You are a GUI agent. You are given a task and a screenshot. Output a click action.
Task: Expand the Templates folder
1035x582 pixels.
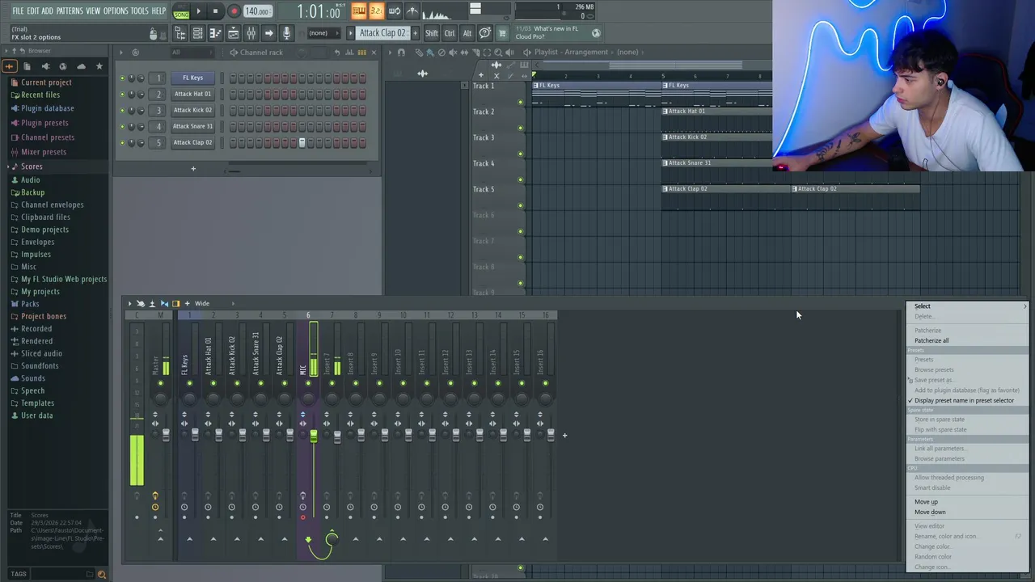pyautogui.click(x=37, y=403)
